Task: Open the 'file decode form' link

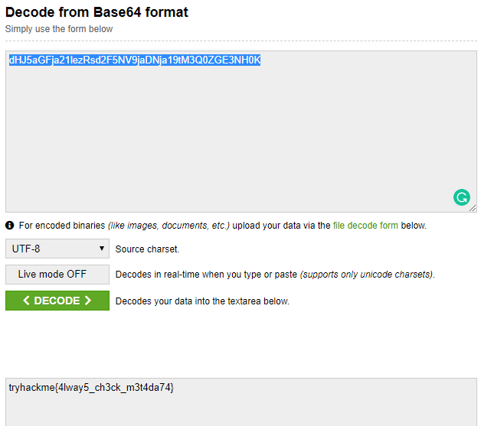Action: (x=365, y=226)
